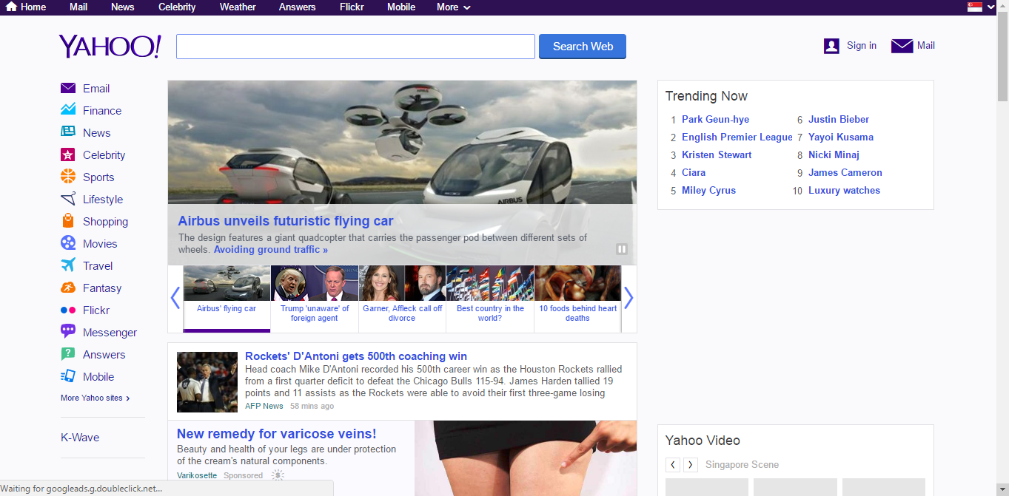Click the Home house icon in top bar
1009x496 pixels.
[x=11, y=7]
